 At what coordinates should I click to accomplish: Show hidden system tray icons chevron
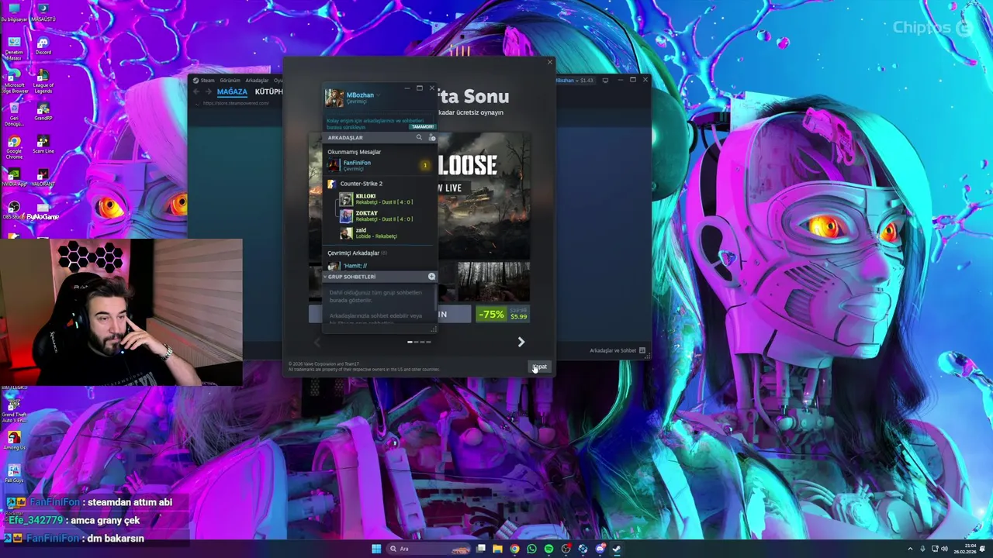[x=910, y=549]
